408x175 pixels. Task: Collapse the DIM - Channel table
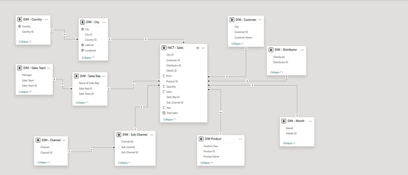[x=44, y=162]
